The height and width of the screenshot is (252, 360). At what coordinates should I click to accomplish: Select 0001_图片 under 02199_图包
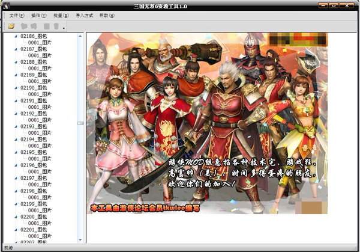pos(40,210)
